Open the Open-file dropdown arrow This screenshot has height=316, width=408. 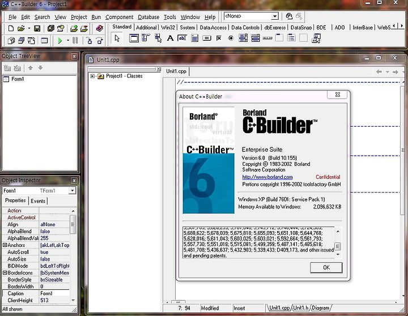(29, 28)
